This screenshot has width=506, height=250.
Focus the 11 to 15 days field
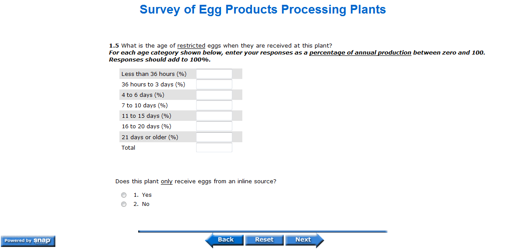click(x=214, y=116)
